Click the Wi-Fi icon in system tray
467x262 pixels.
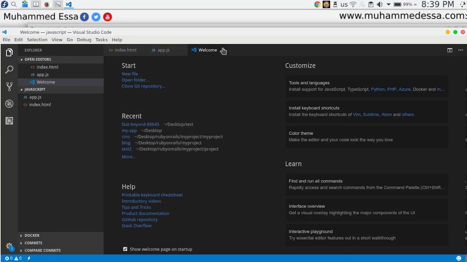(353, 4)
